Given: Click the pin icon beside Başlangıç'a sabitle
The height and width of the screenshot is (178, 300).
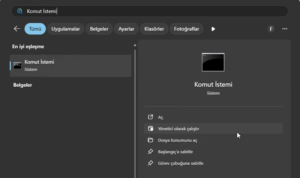Looking at the screenshot, I should (x=151, y=151).
